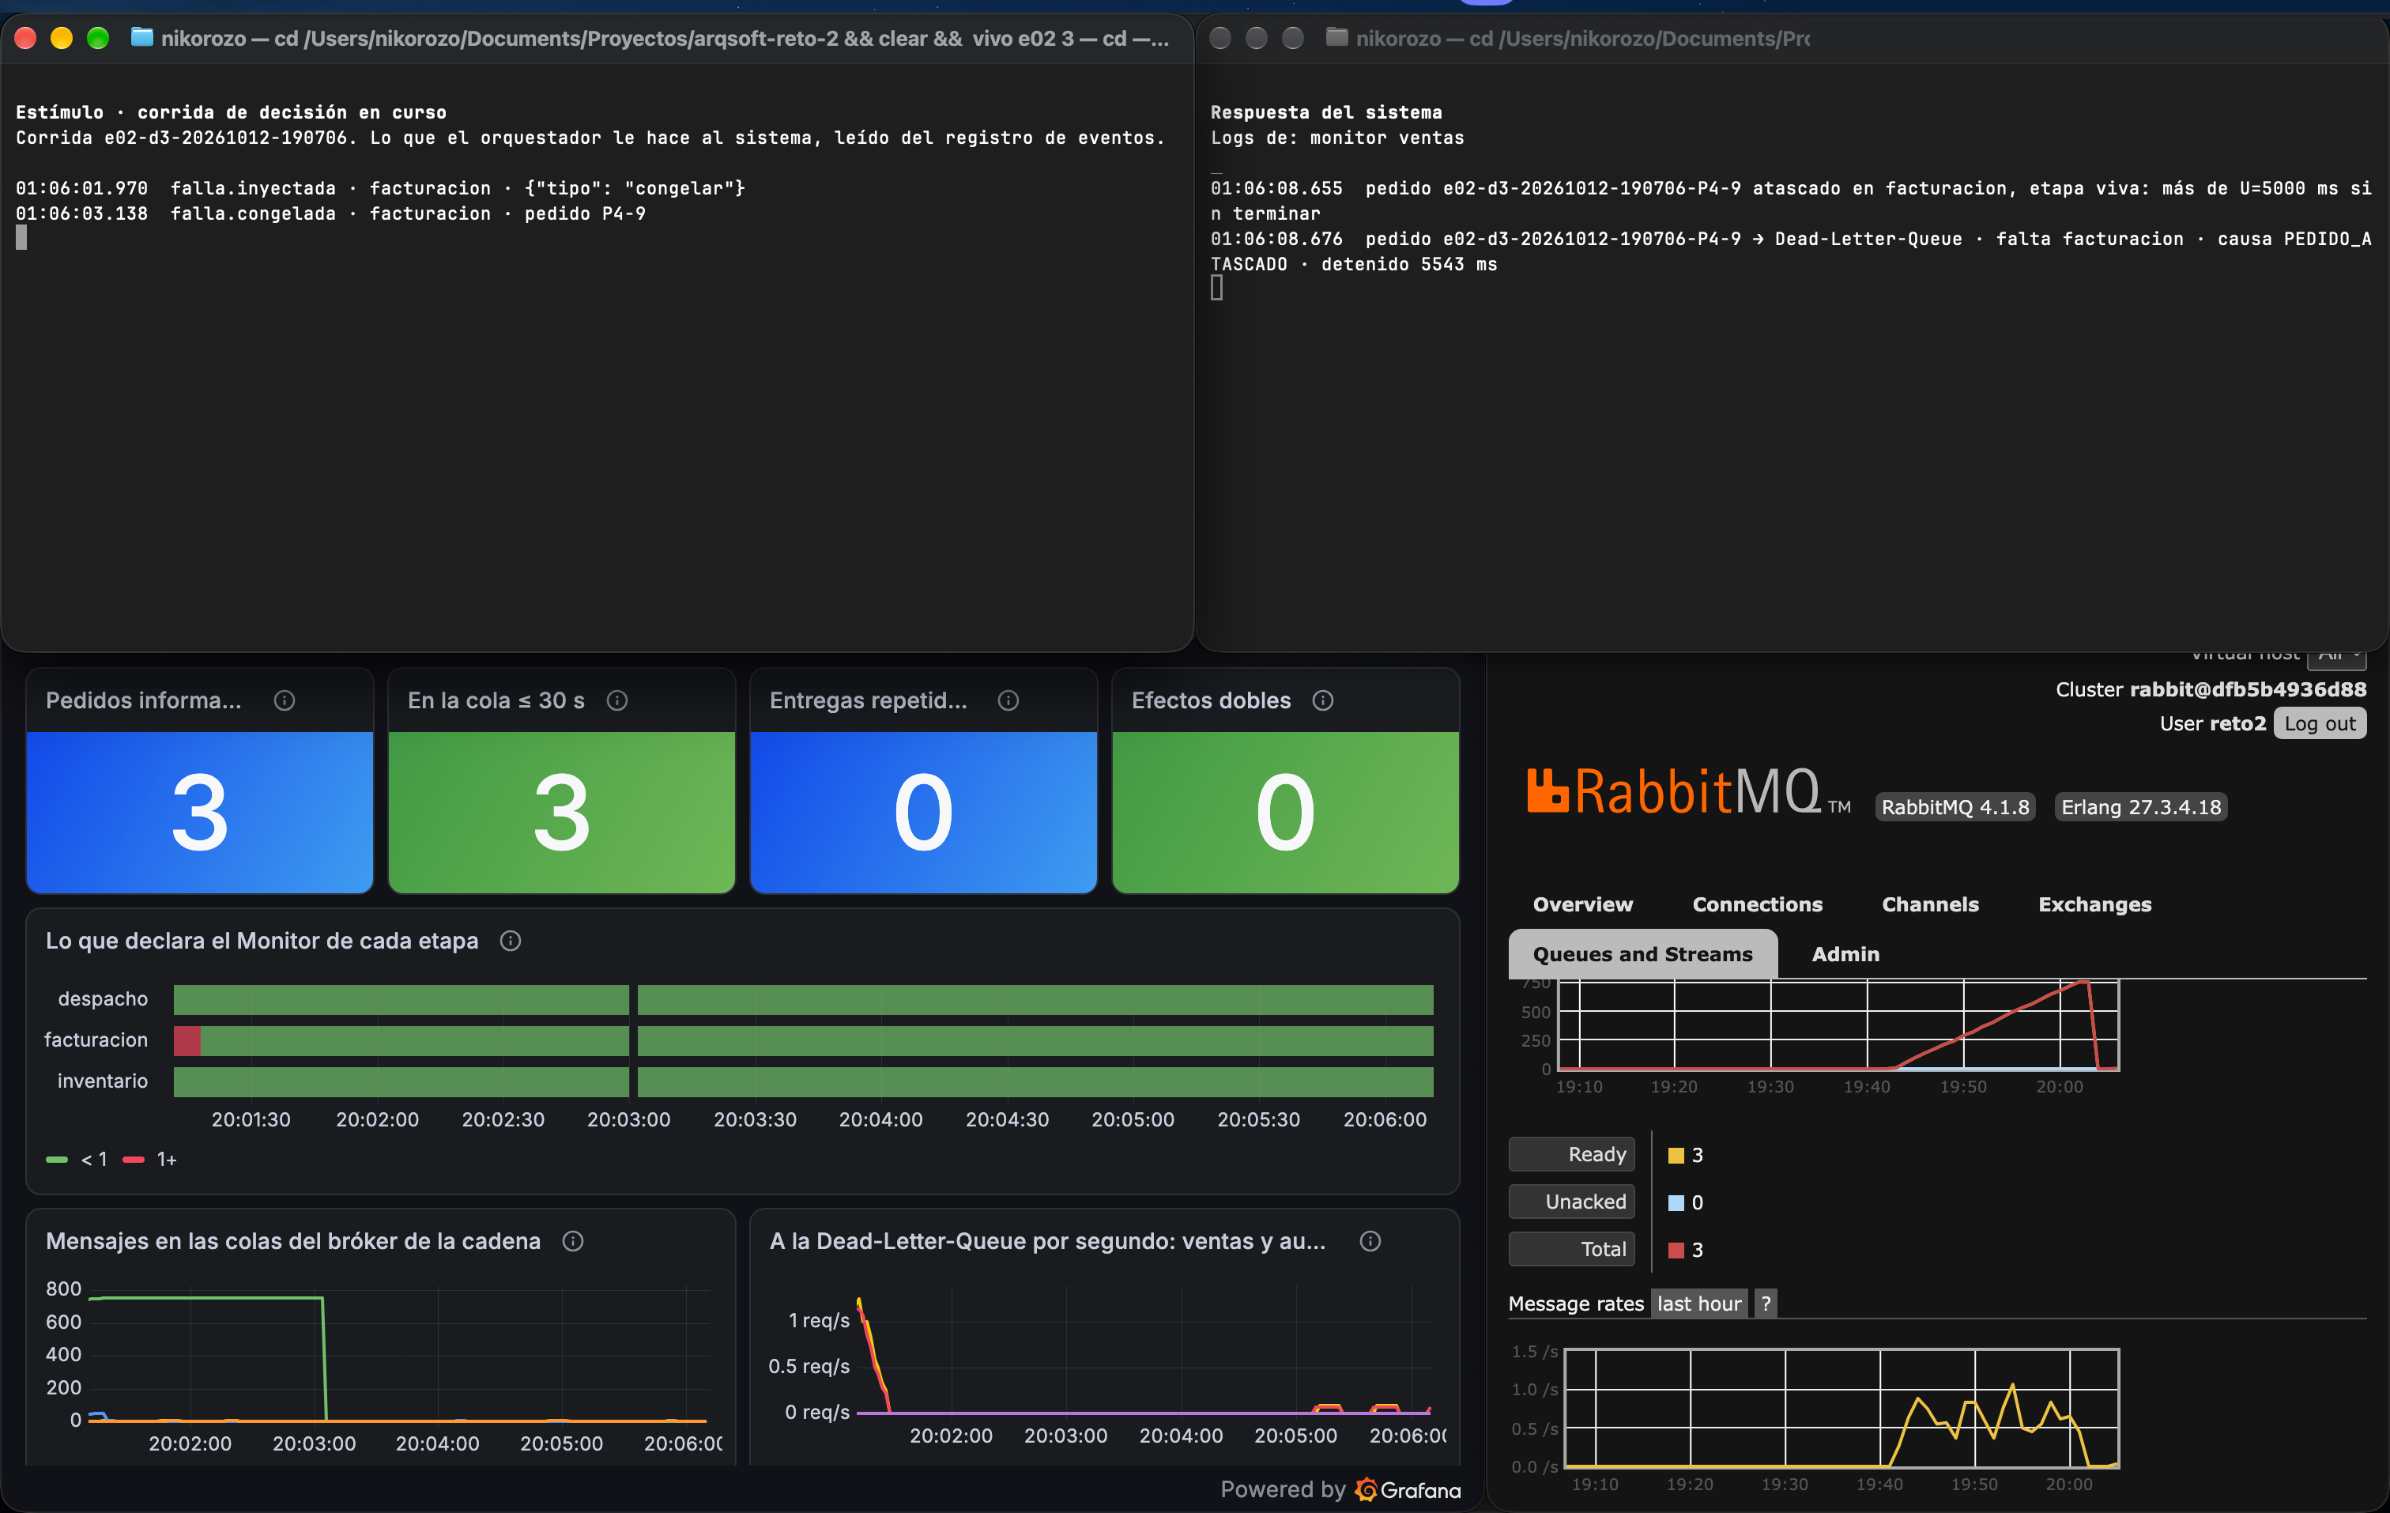The width and height of the screenshot is (2390, 1513).
Task: Select the Queues and Streams tab
Action: [x=1642, y=954]
